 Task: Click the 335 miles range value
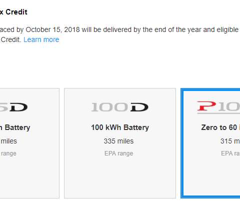pyautogui.click(x=118, y=141)
